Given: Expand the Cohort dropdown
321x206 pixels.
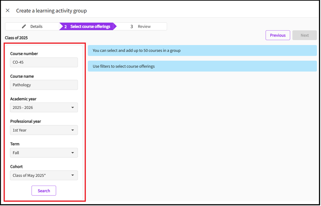Looking at the screenshot, I should (x=44, y=175).
